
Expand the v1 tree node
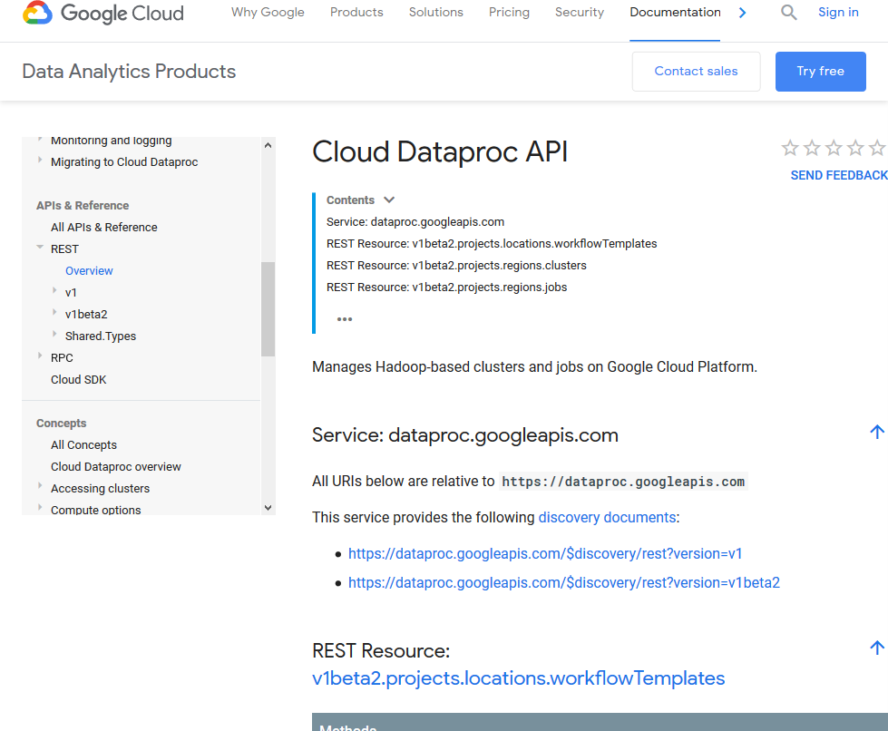(x=54, y=291)
